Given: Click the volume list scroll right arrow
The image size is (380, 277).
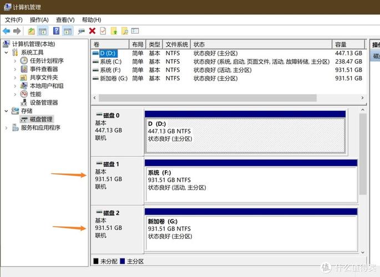Looking at the screenshot, I should coord(362,98).
